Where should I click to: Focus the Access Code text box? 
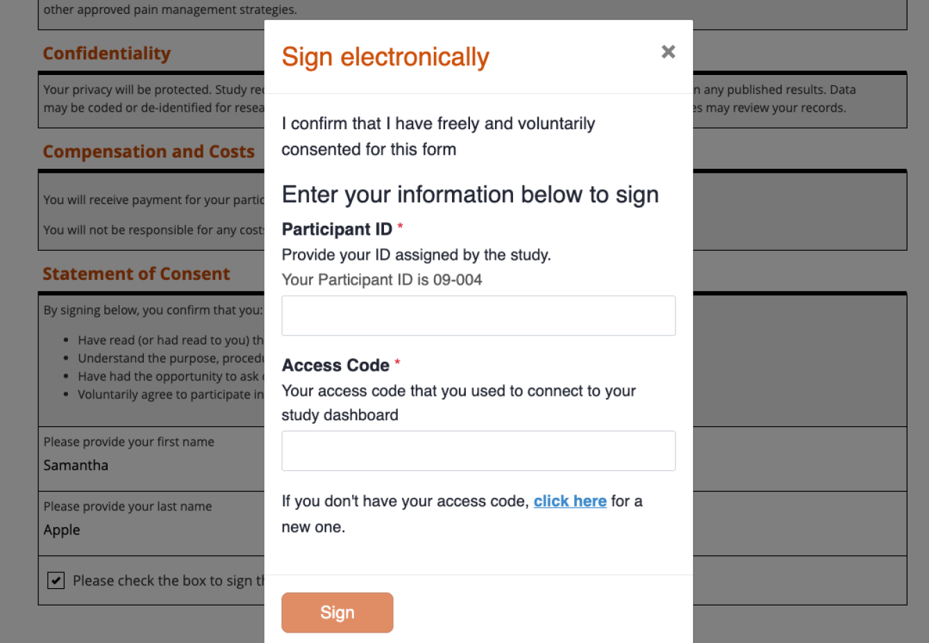478,451
